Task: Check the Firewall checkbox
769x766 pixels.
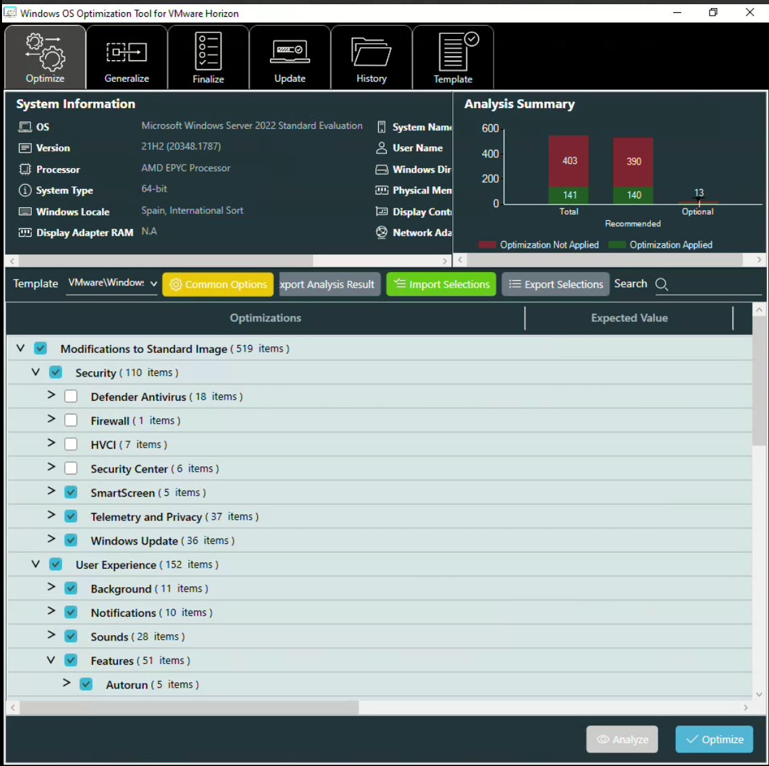Action: (x=71, y=420)
